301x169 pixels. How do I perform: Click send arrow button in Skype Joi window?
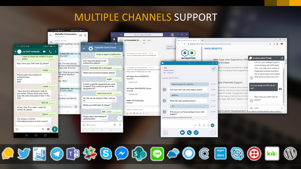click(212, 125)
